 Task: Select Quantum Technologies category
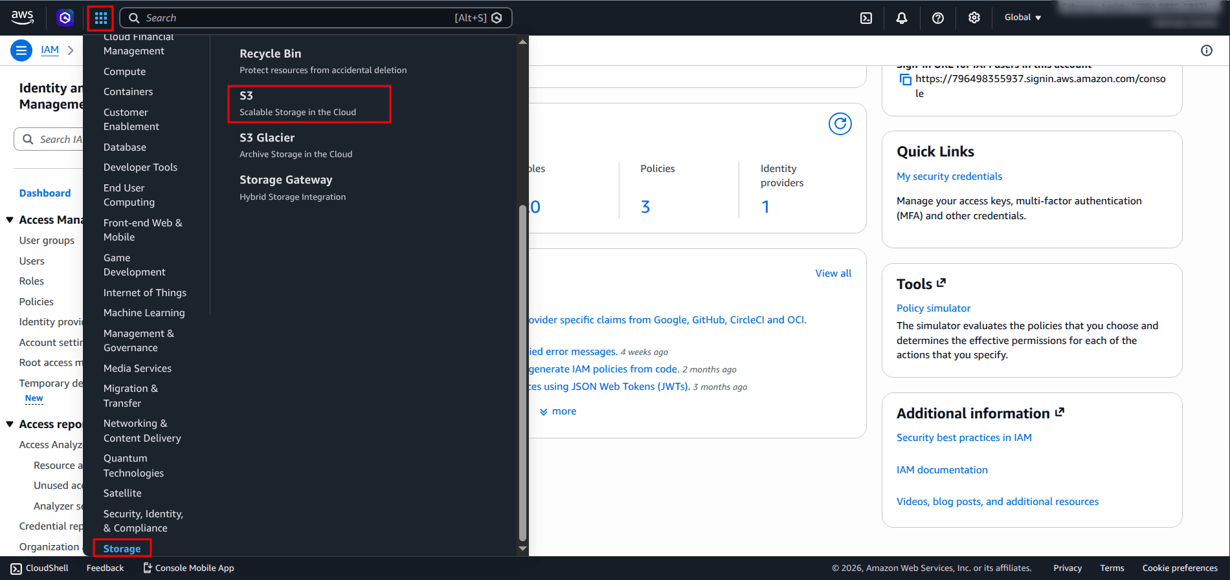point(133,466)
